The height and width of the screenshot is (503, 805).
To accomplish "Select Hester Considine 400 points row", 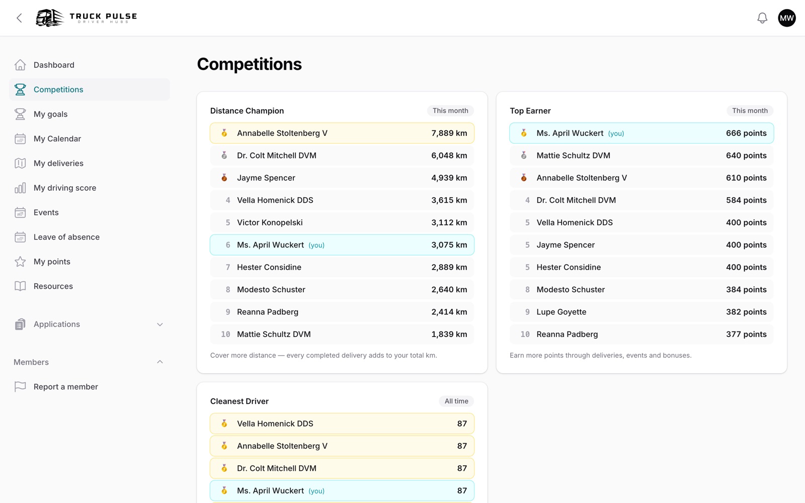I will point(641,267).
